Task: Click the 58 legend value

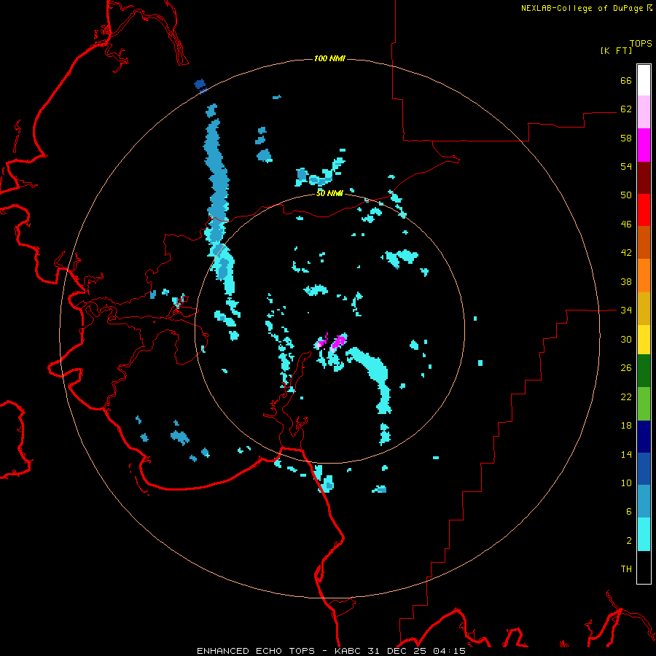Action: 626,138
